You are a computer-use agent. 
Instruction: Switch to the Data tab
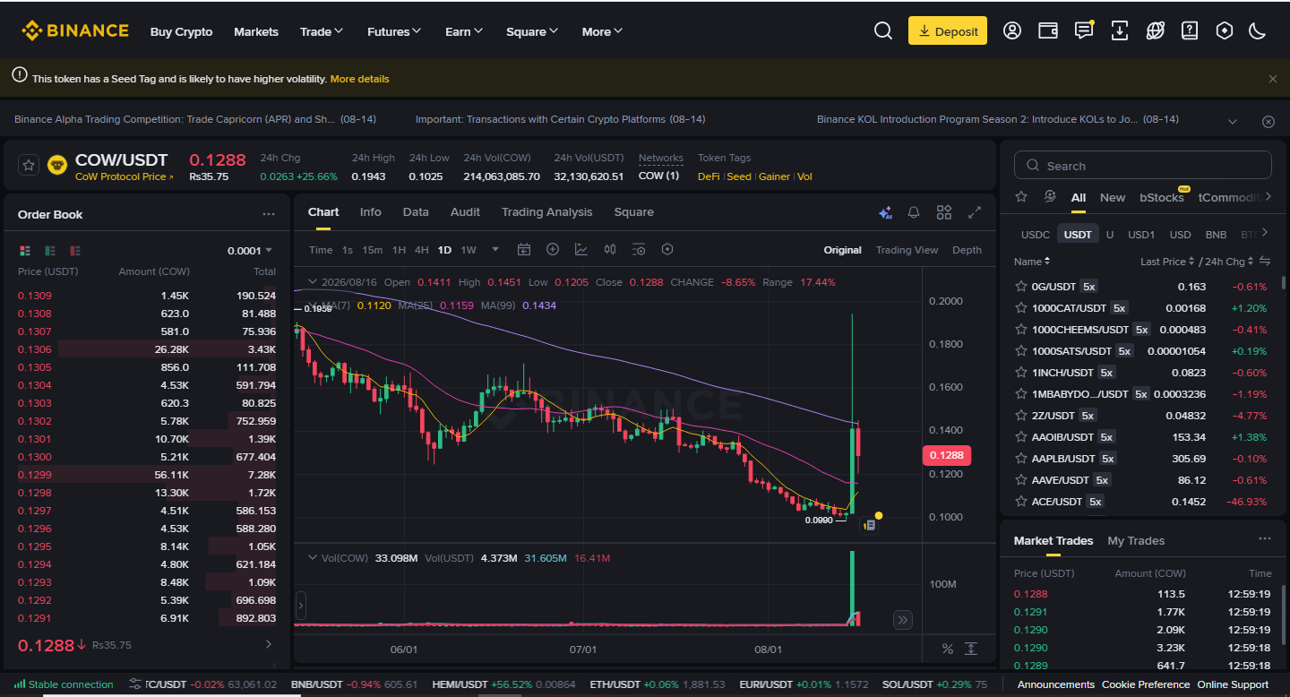(416, 212)
